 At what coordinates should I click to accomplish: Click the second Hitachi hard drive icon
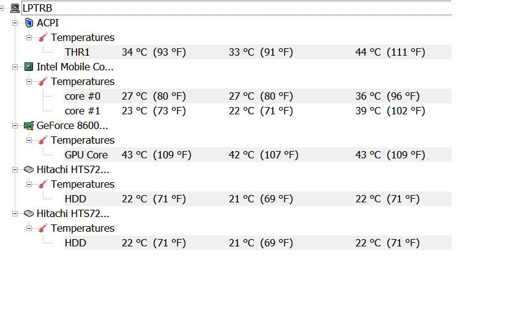pos(29,213)
